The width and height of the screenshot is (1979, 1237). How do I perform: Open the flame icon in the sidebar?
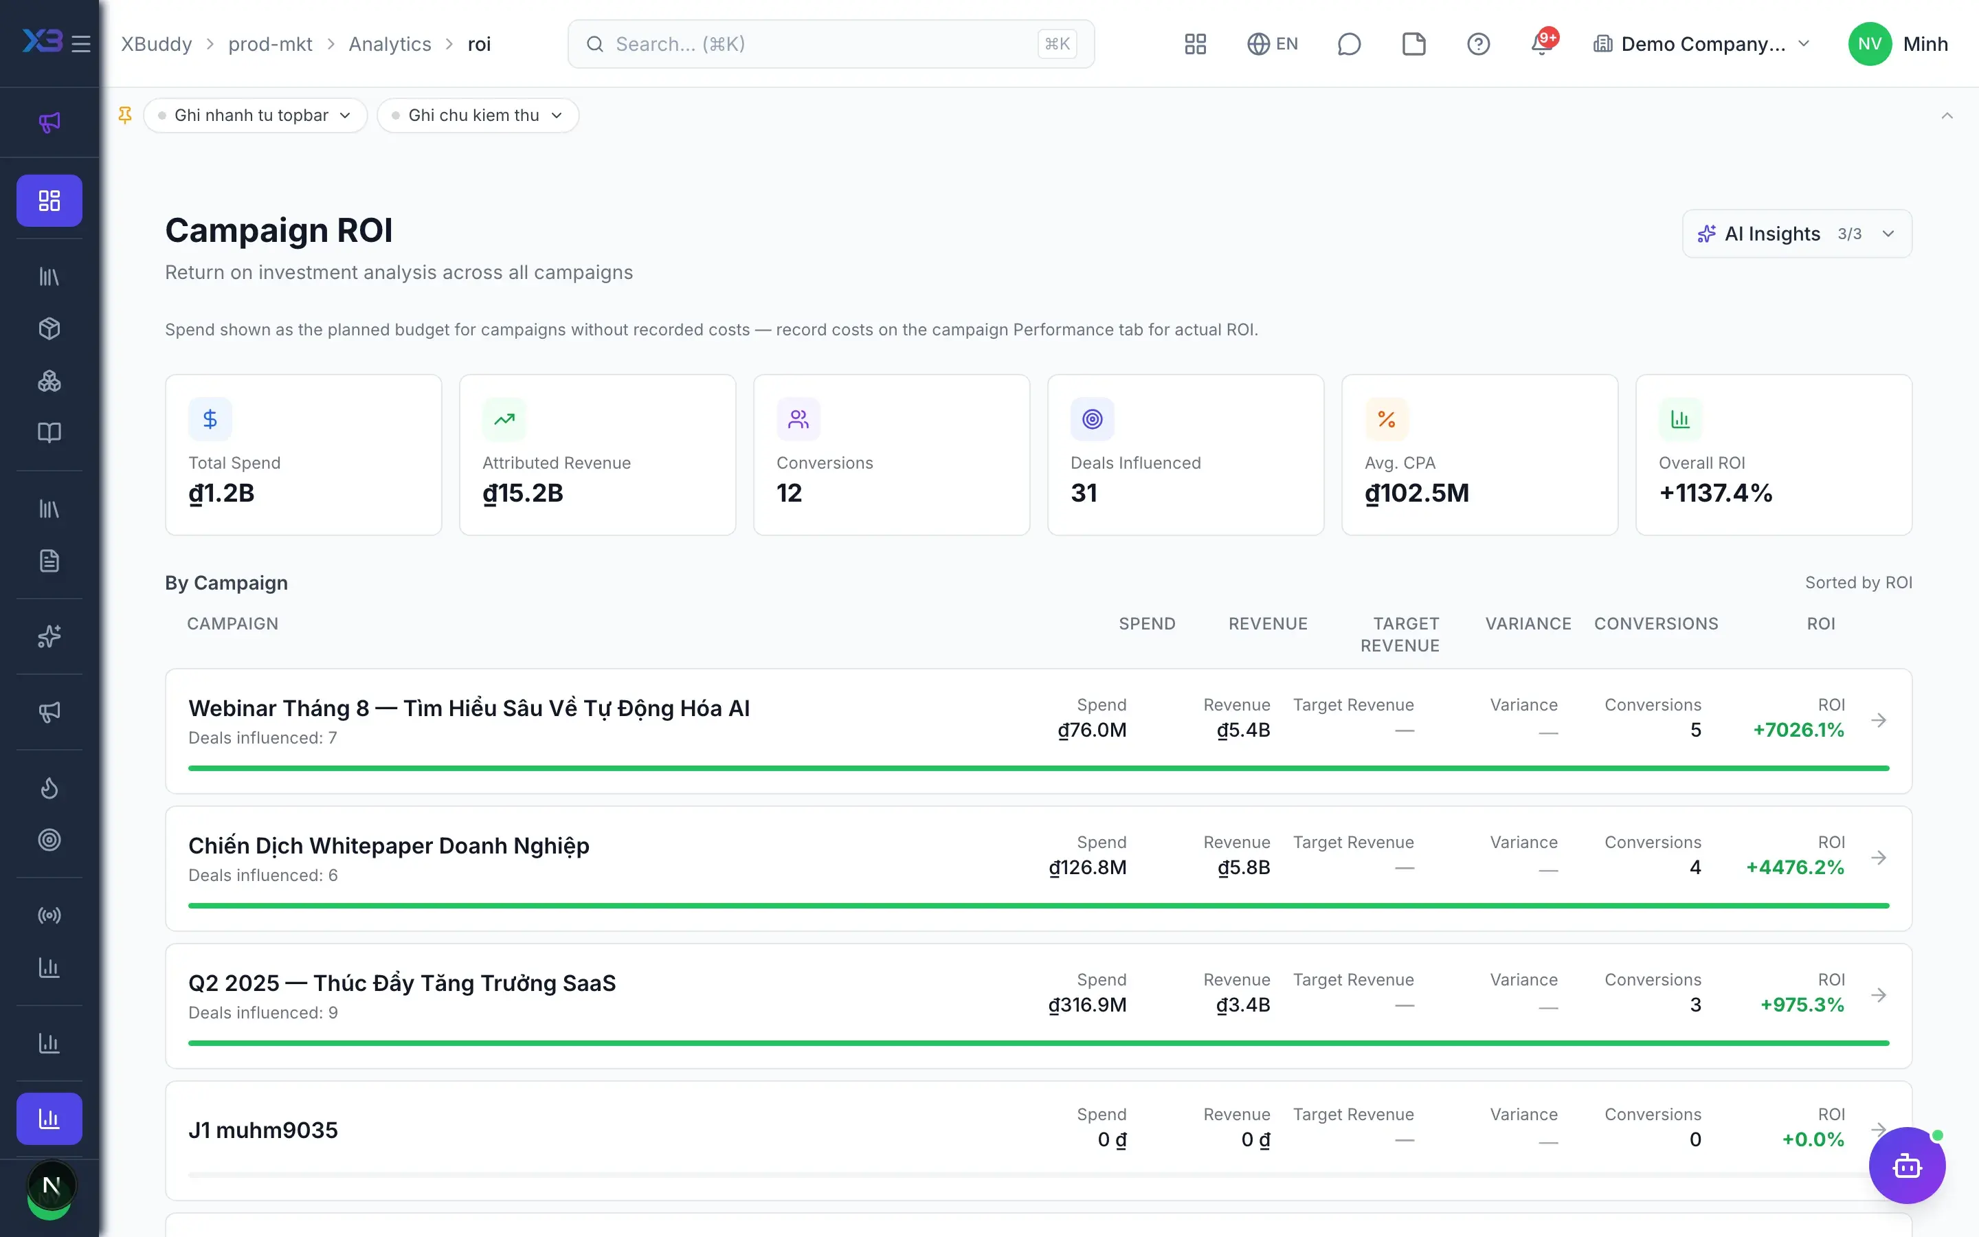point(49,787)
